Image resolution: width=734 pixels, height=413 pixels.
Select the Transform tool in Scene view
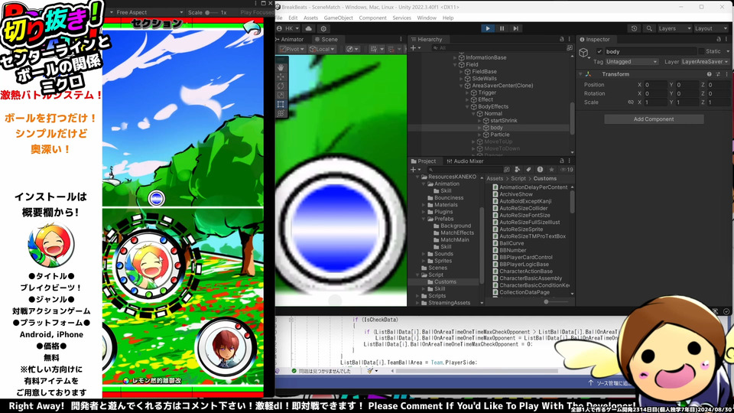[281, 113]
